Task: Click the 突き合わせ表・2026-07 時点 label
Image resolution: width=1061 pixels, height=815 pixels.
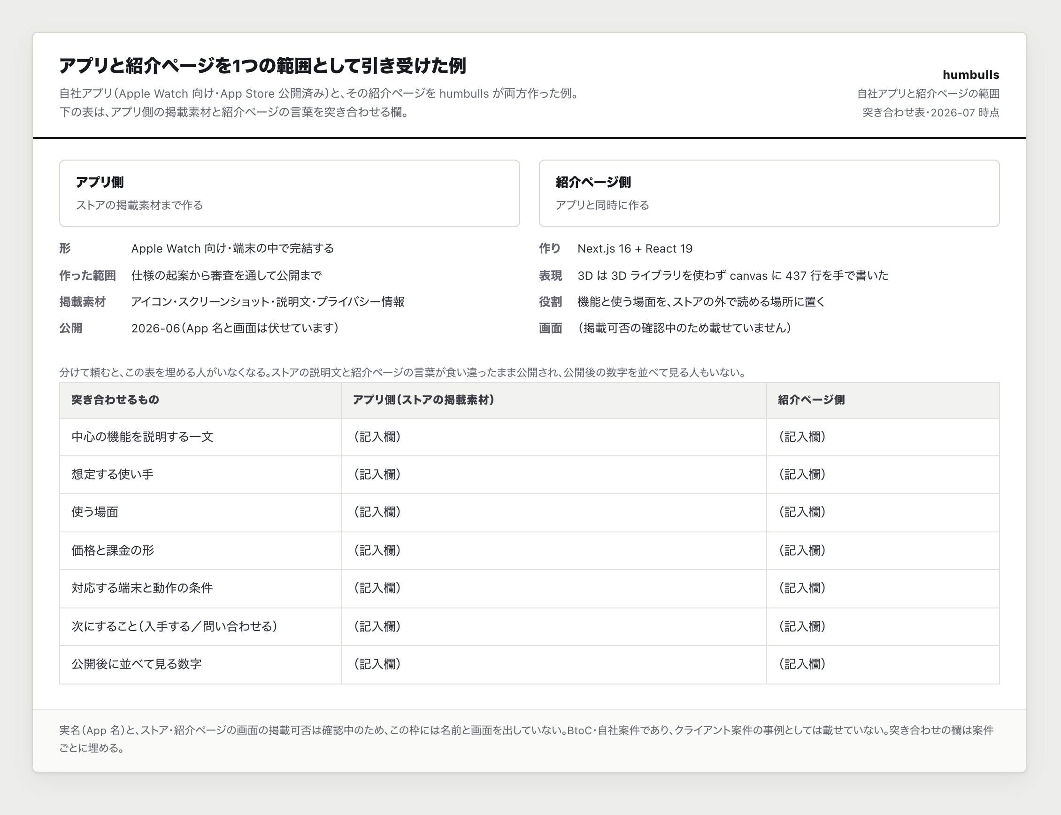Action: click(x=930, y=113)
